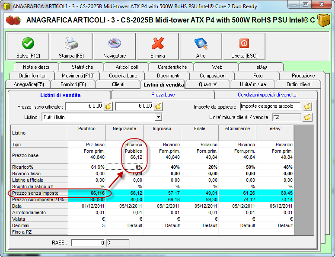Click eBay price with tax 73,14

(x=275, y=199)
